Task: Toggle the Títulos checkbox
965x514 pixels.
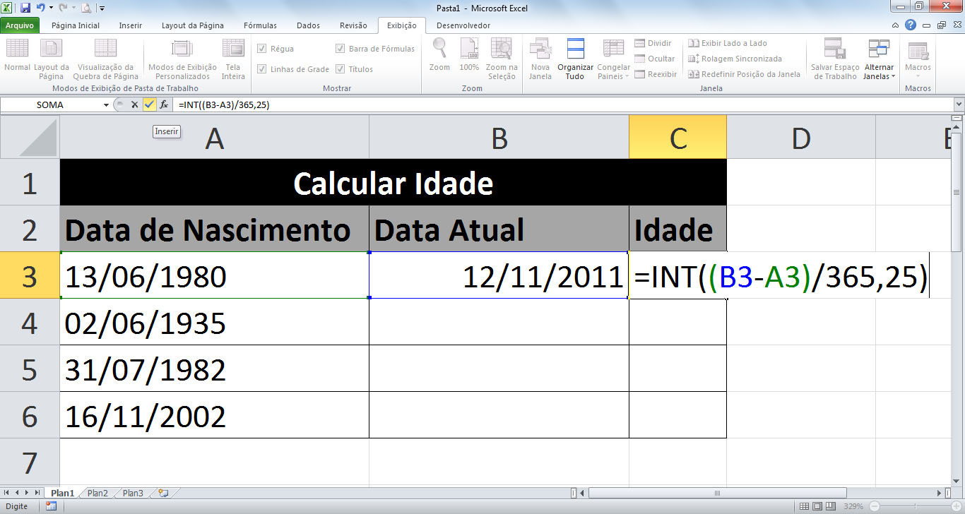Action: pyautogui.click(x=341, y=69)
